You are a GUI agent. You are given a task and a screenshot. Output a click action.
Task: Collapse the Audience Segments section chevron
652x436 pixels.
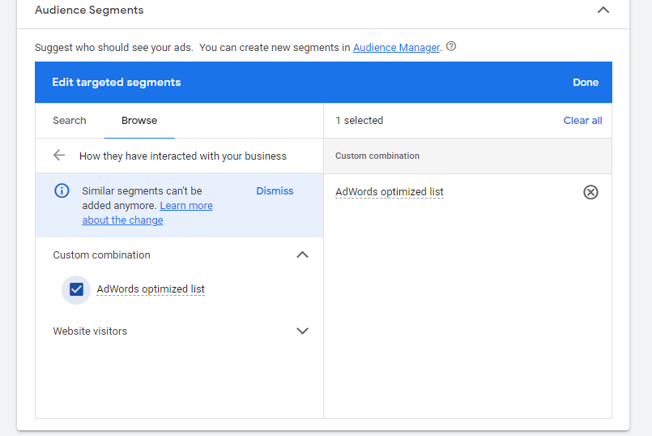point(603,10)
